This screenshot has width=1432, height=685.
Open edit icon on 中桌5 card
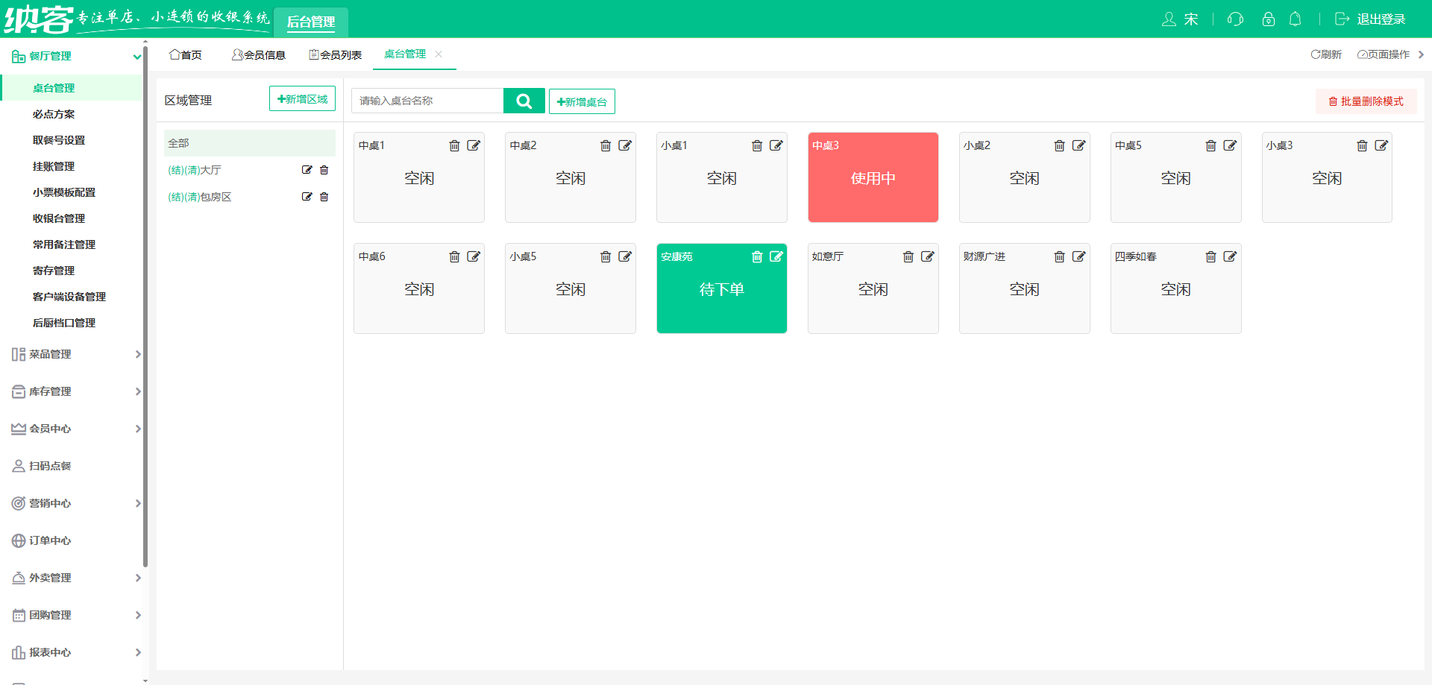pos(1230,145)
